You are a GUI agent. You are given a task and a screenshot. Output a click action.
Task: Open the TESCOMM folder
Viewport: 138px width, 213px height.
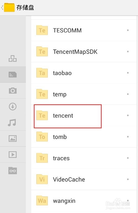coord(84,30)
